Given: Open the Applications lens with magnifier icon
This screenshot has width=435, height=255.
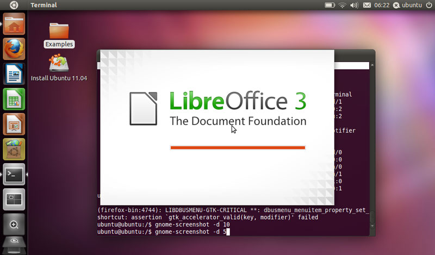Looking at the screenshot, I should (x=14, y=224).
